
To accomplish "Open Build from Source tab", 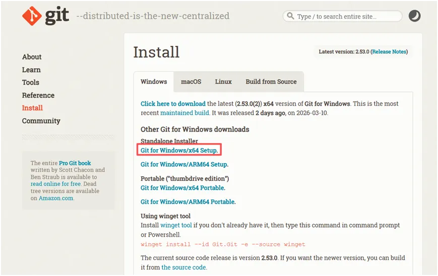I will pos(271,82).
